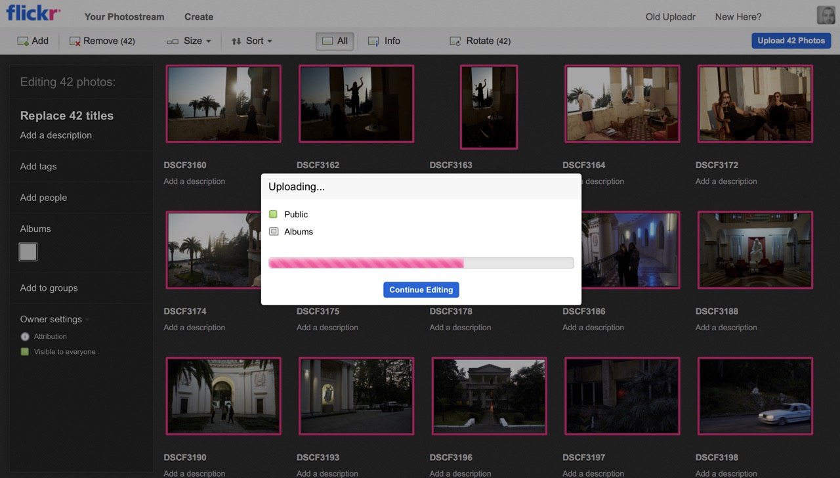Click Add a description in sidebar
The image size is (840, 478).
tap(56, 135)
